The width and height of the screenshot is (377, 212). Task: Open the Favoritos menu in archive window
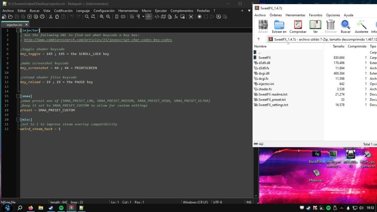click(x=316, y=15)
